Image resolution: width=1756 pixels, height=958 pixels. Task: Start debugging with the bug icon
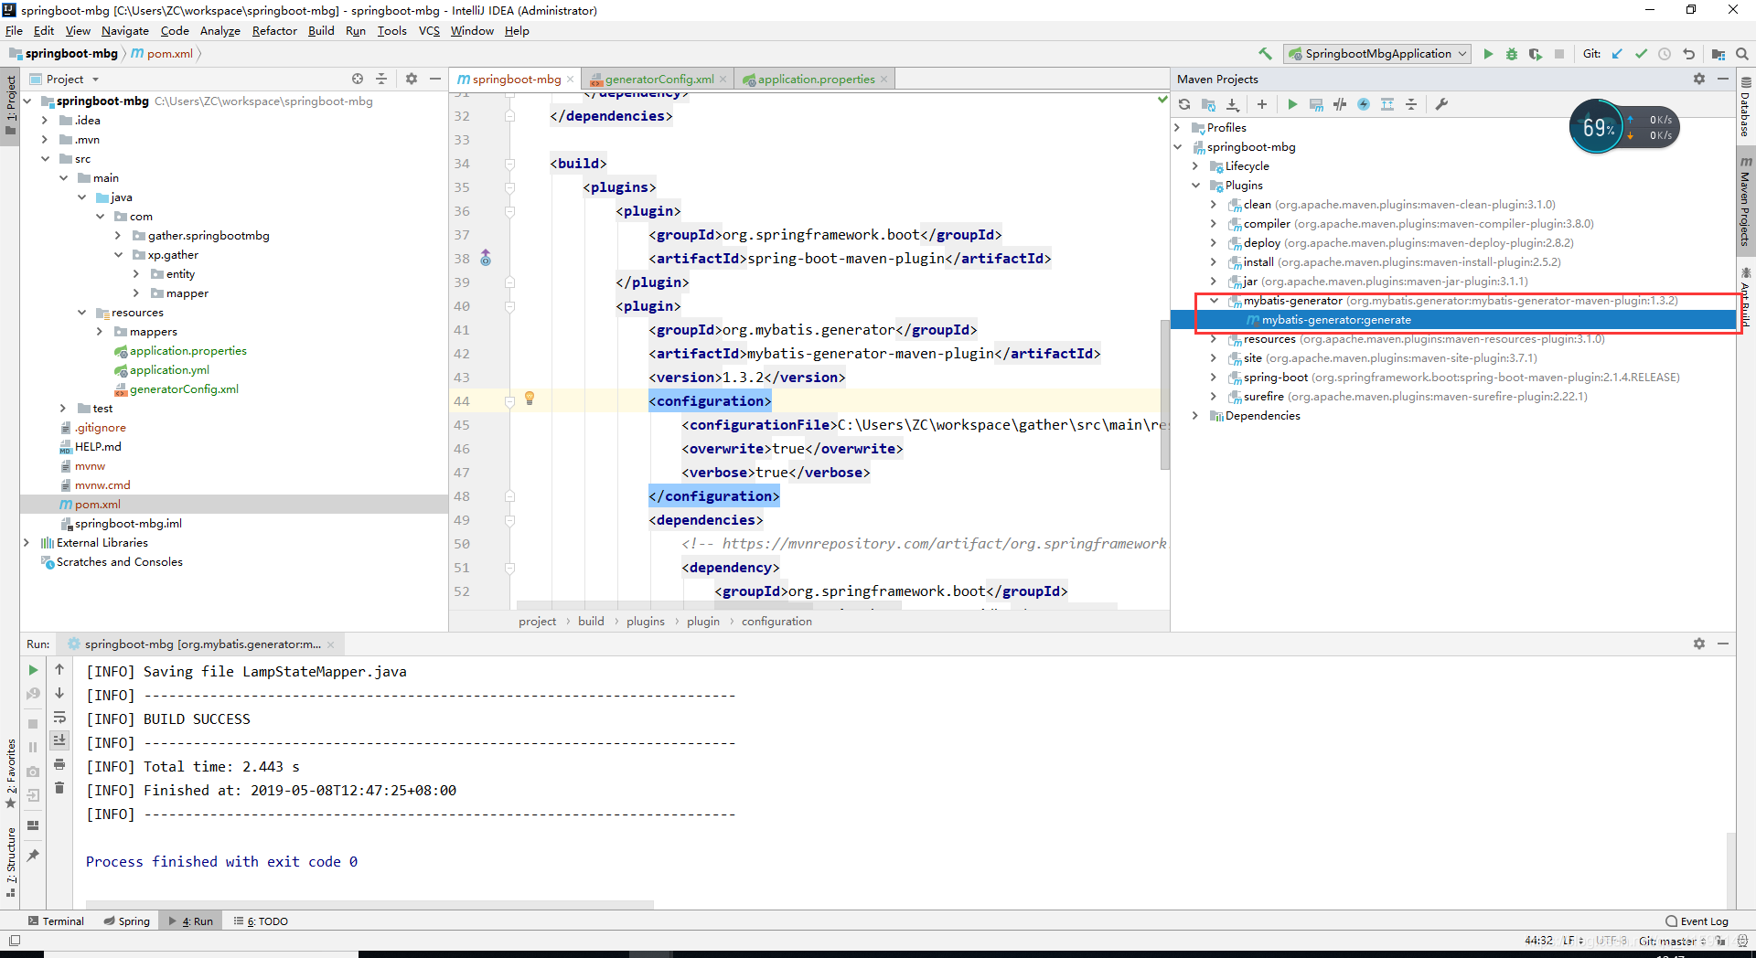(x=1512, y=54)
